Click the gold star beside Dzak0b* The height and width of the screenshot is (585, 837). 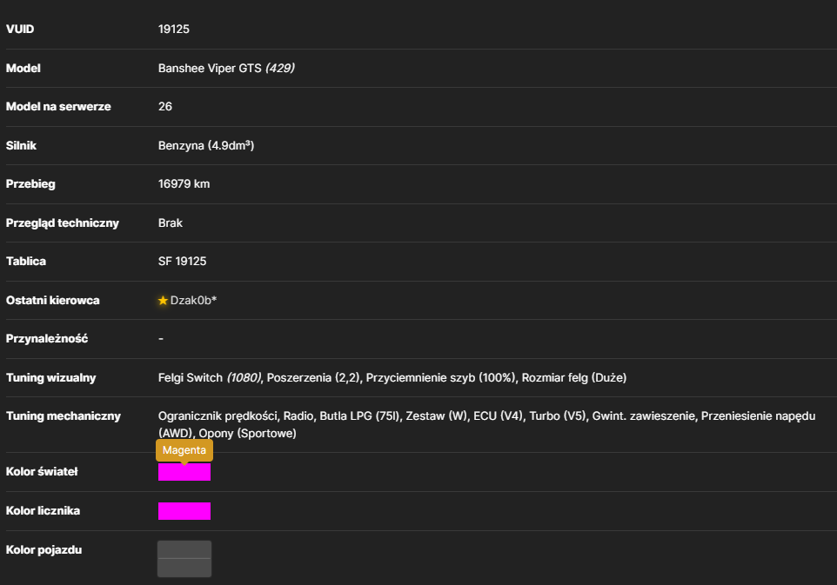coord(163,301)
